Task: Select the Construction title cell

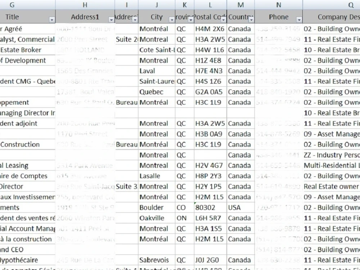Action: point(28,144)
